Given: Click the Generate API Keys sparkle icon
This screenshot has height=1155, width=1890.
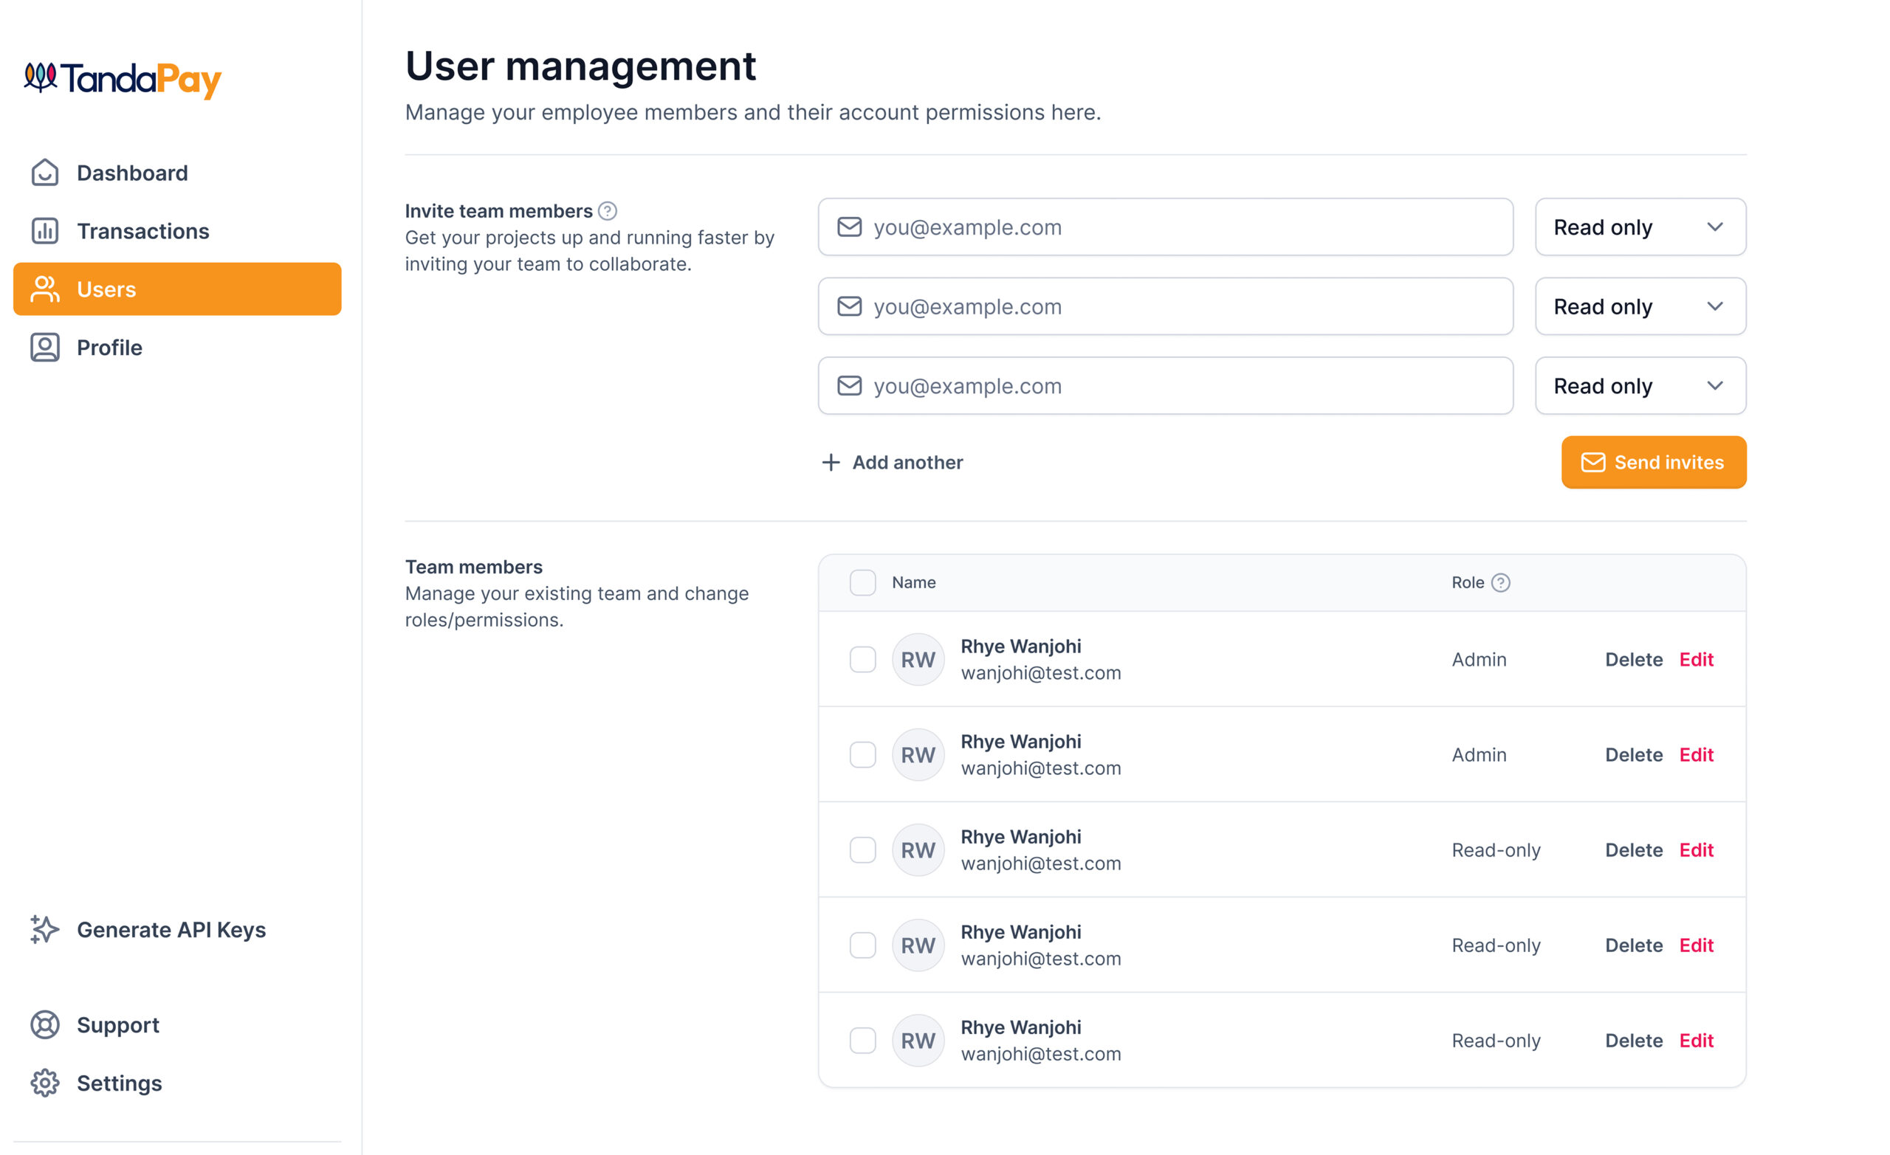Looking at the screenshot, I should (44, 929).
